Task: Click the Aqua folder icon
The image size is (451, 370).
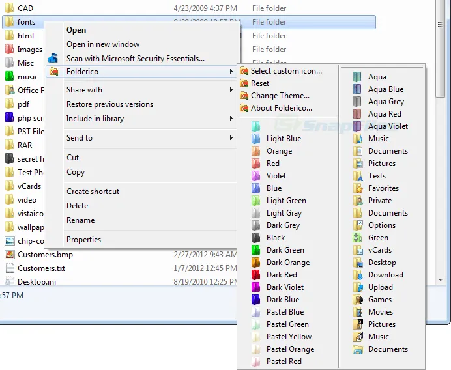Action: click(357, 77)
